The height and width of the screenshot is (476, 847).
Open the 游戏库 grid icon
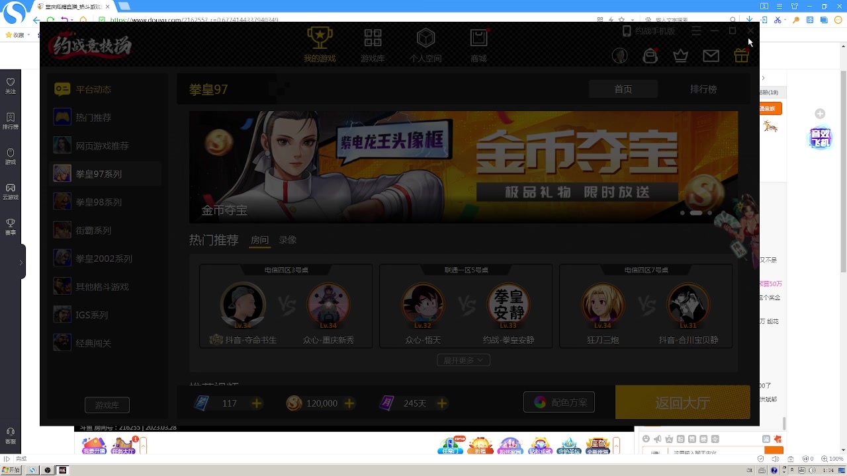tap(373, 44)
